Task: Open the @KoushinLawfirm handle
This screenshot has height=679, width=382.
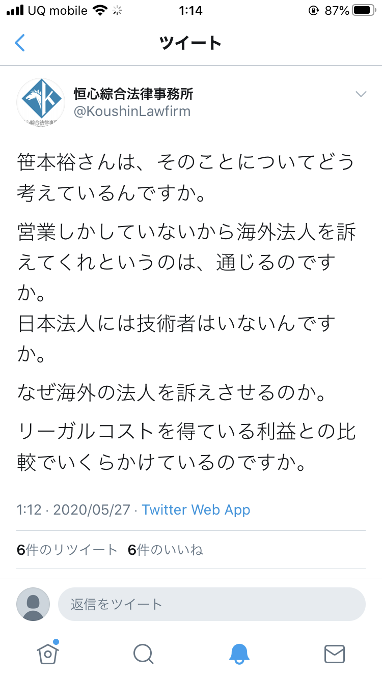Action: [x=132, y=111]
